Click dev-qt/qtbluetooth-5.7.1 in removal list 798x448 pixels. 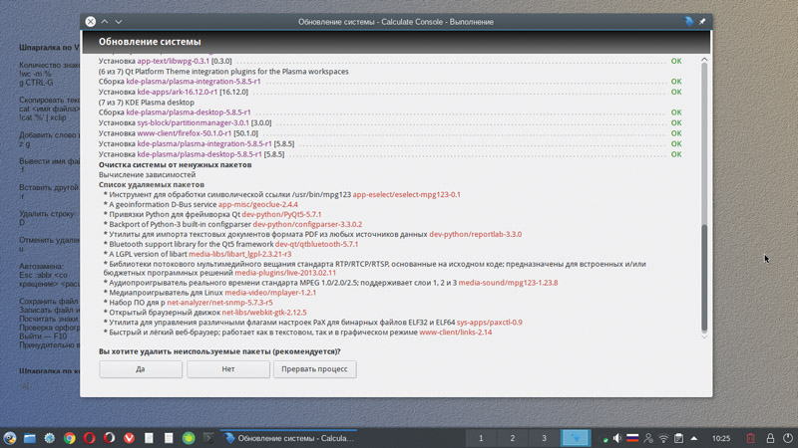(316, 244)
